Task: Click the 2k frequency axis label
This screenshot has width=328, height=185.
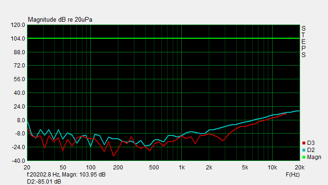Action: pos(209,168)
